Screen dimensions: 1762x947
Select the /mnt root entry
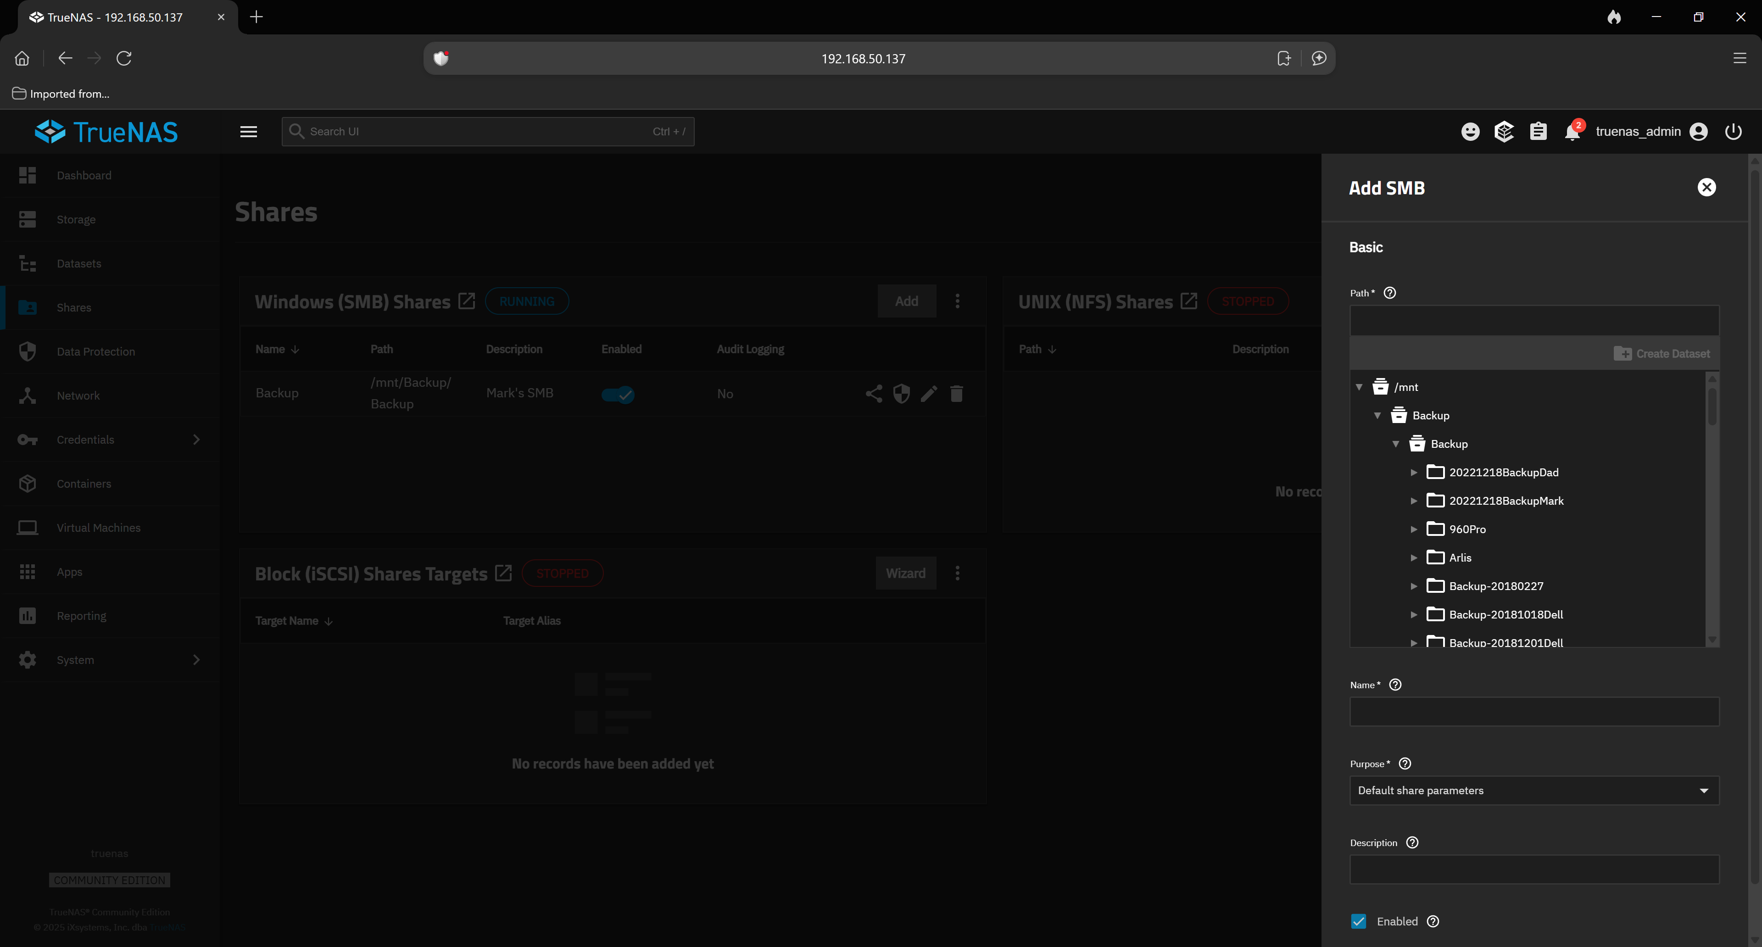pos(1405,387)
